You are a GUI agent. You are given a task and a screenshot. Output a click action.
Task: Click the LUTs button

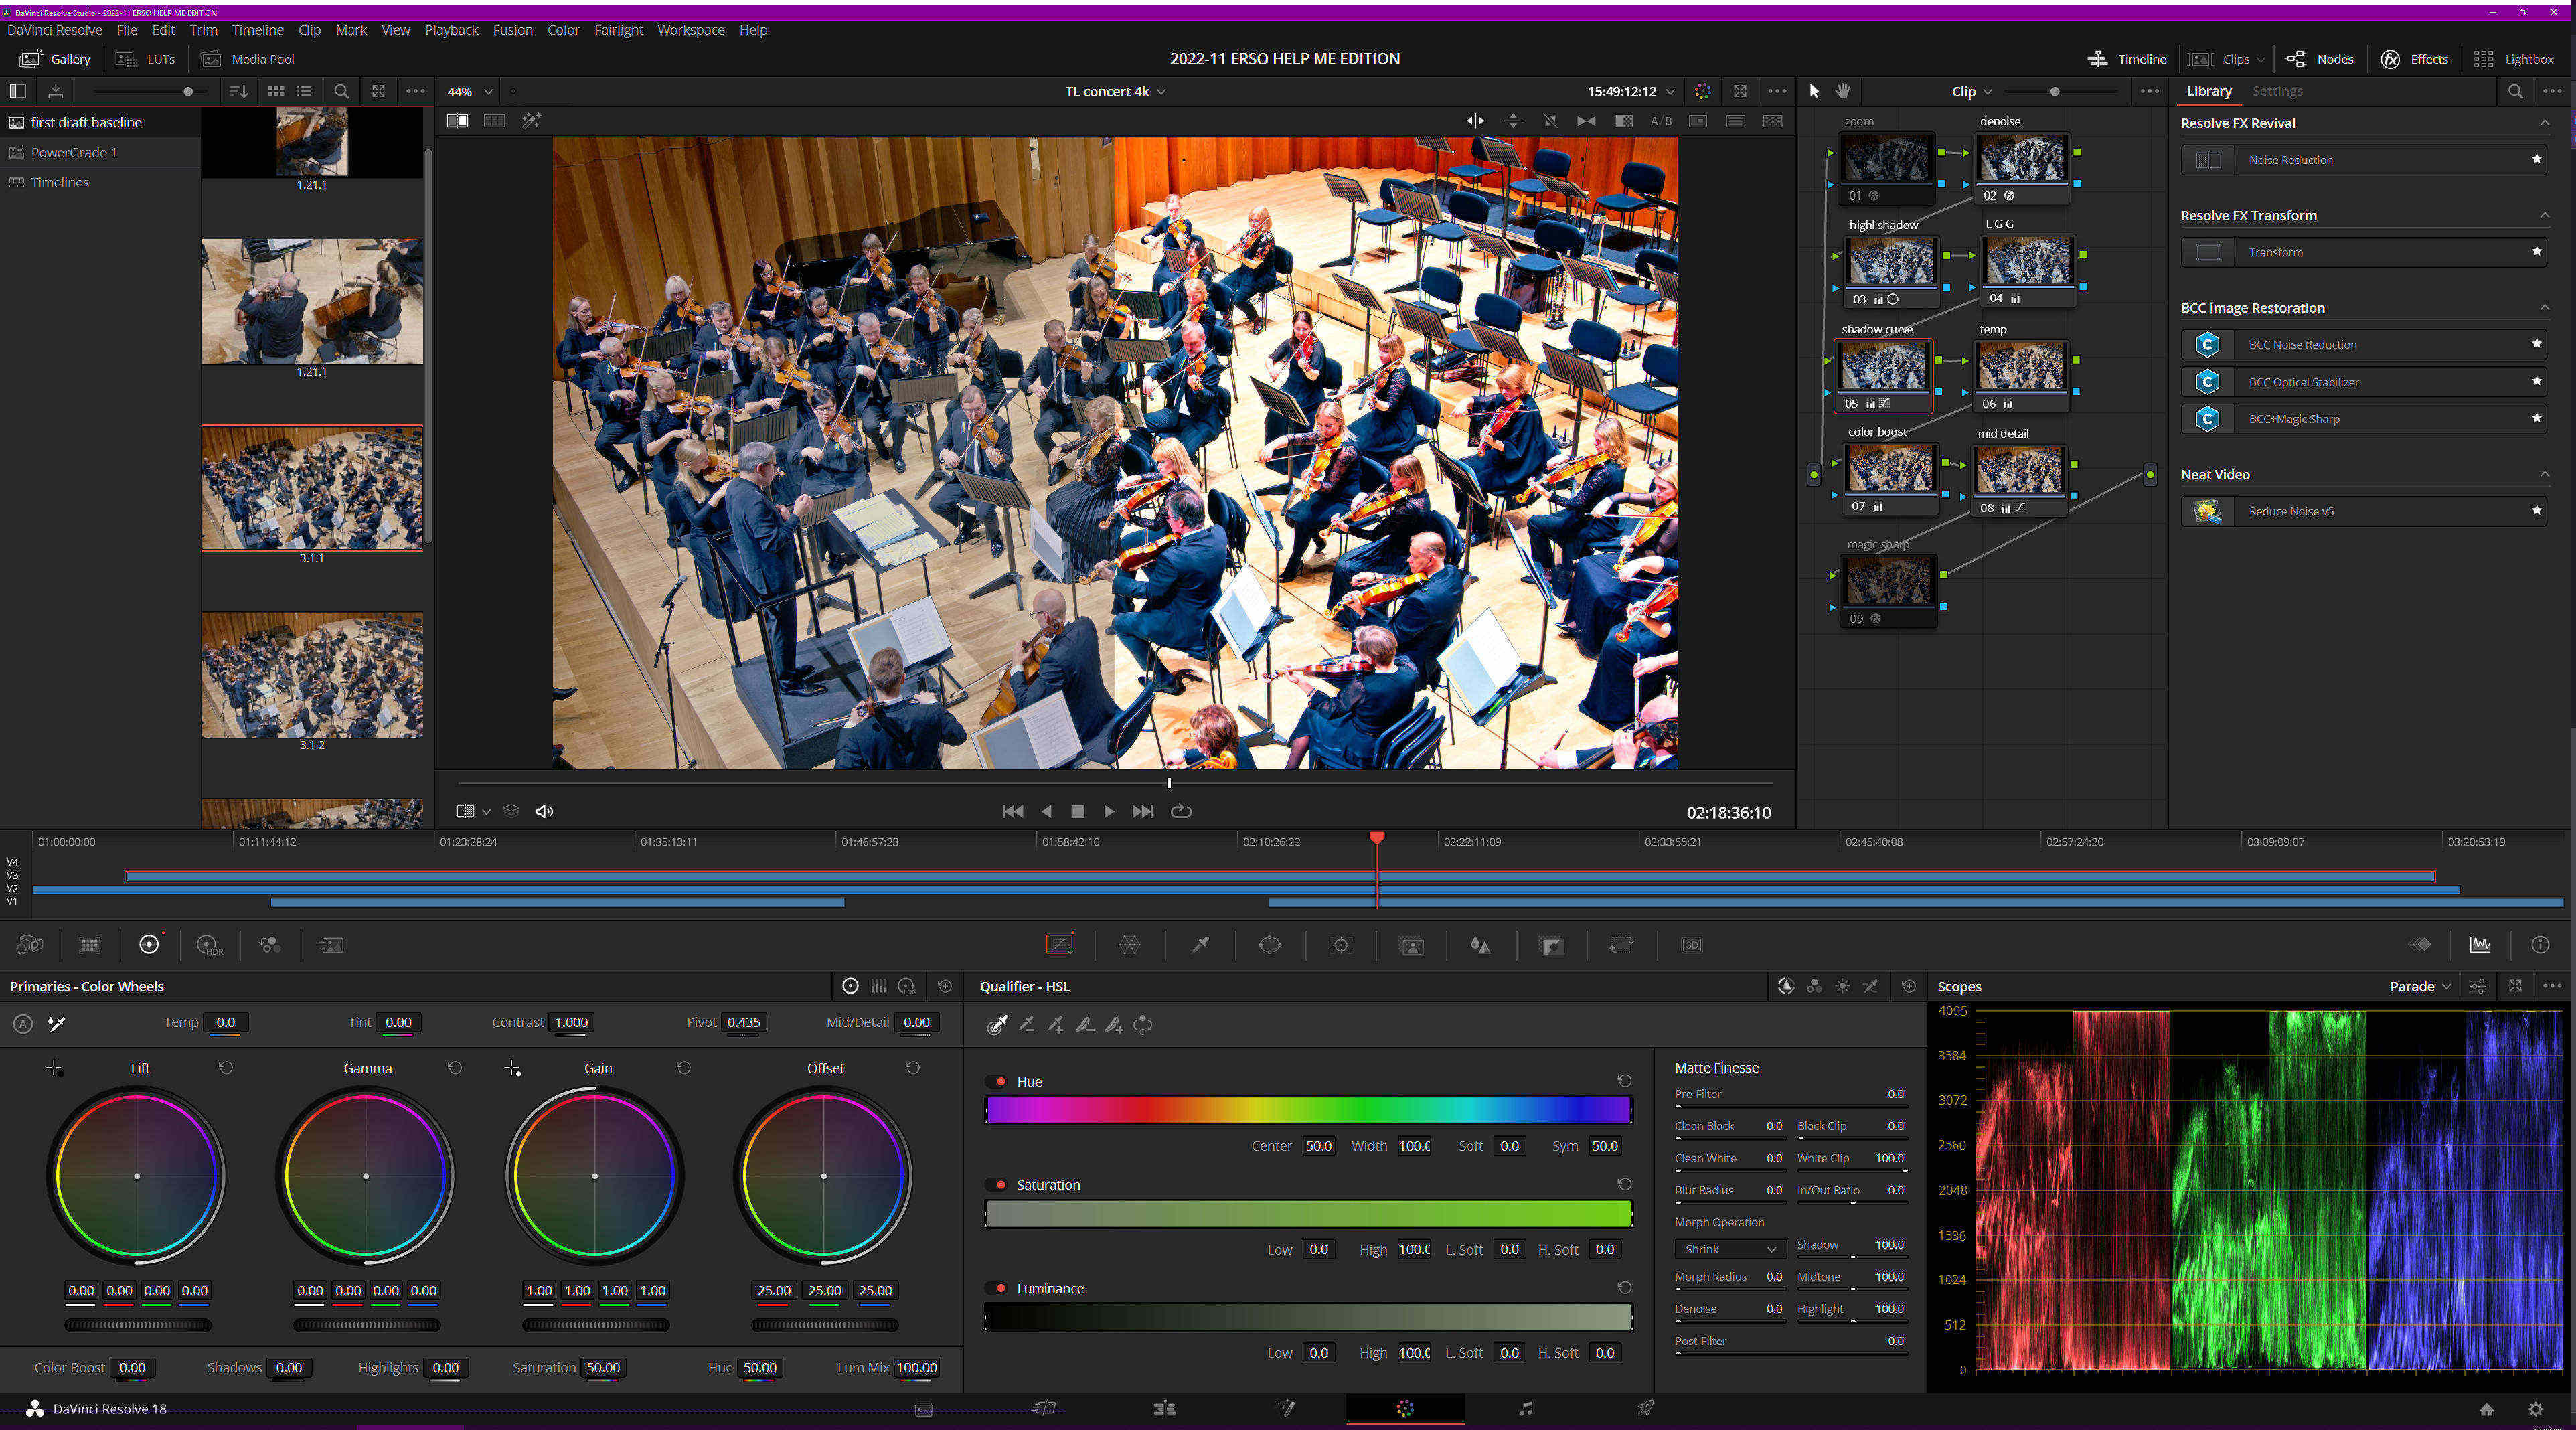click(x=146, y=59)
